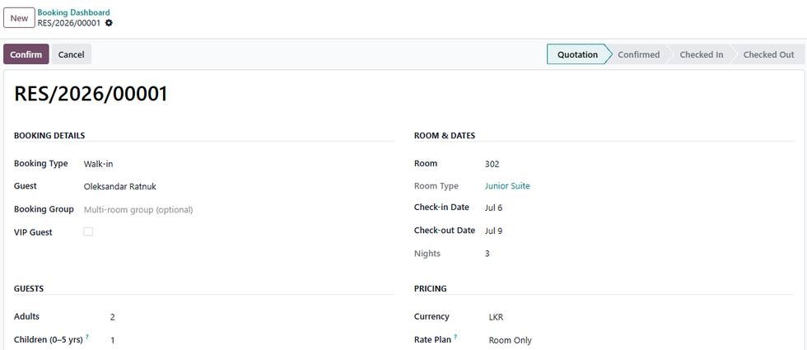Open help tooltip for Rate Plan
Image resolution: width=807 pixels, height=350 pixels.
tap(456, 337)
